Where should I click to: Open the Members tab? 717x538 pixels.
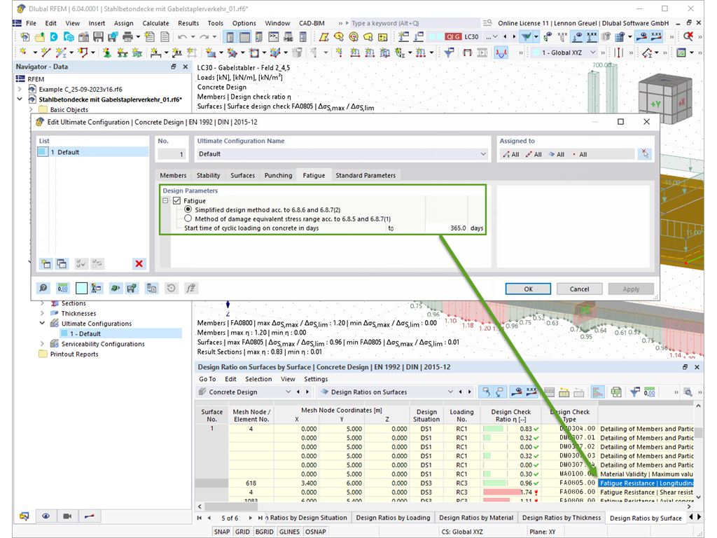[x=174, y=175]
